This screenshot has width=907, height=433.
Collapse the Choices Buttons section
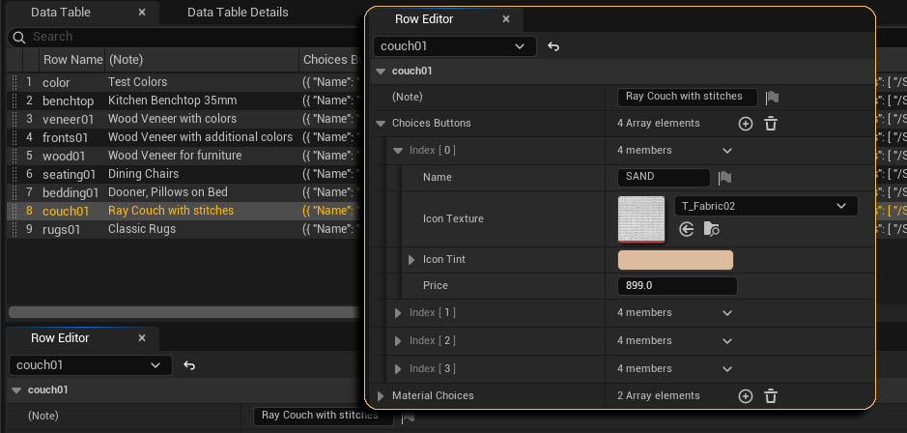click(x=381, y=124)
